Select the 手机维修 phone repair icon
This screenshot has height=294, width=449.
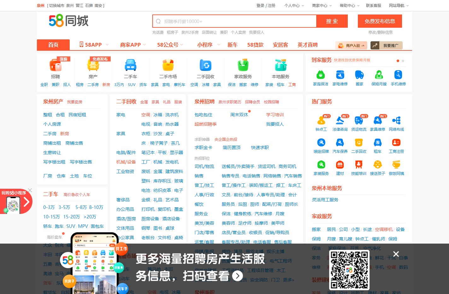tap(398, 75)
